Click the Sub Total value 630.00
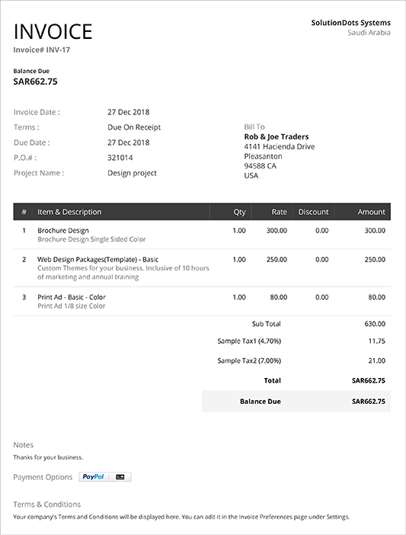 [375, 324]
